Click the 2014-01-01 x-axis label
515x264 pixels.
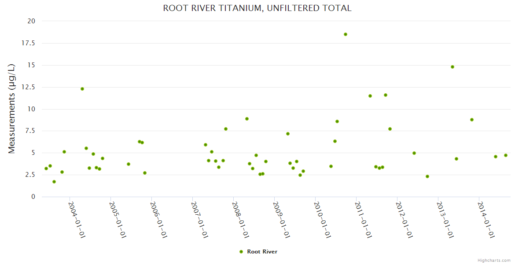[x=486, y=220]
